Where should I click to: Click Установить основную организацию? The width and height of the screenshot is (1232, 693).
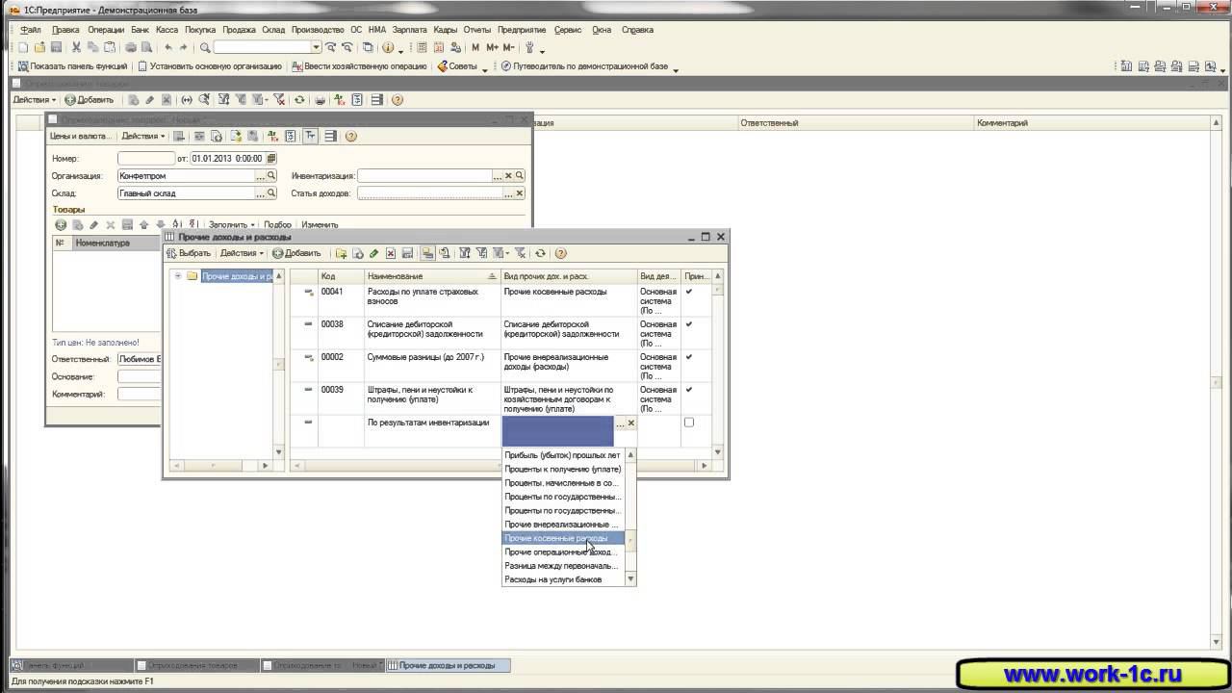[x=210, y=66]
